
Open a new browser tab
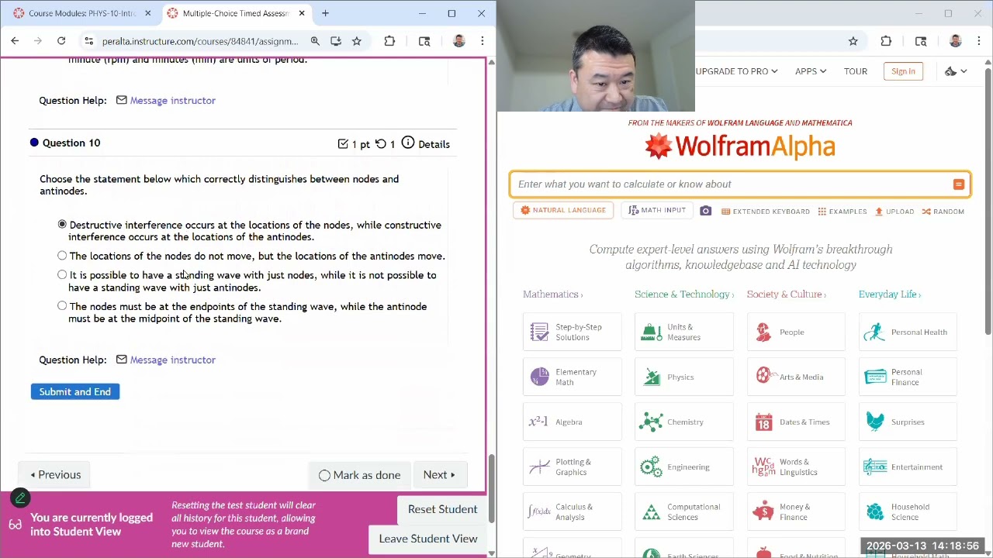(325, 13)
